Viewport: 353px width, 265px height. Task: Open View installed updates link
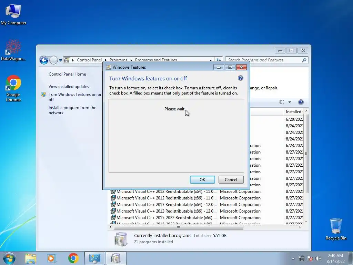tap(69, 87)
